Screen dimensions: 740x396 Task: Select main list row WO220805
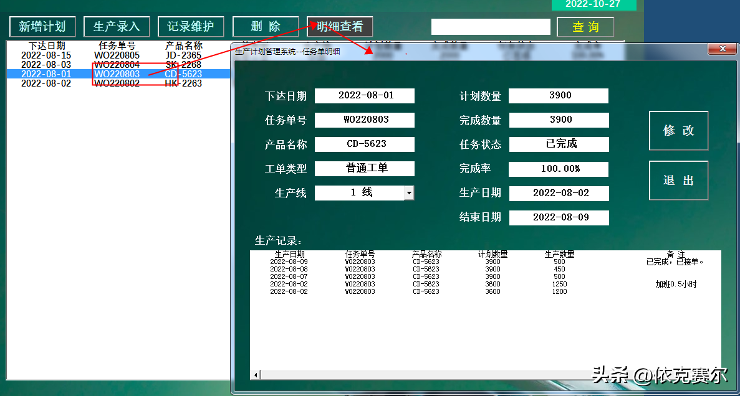click(118, 55)
